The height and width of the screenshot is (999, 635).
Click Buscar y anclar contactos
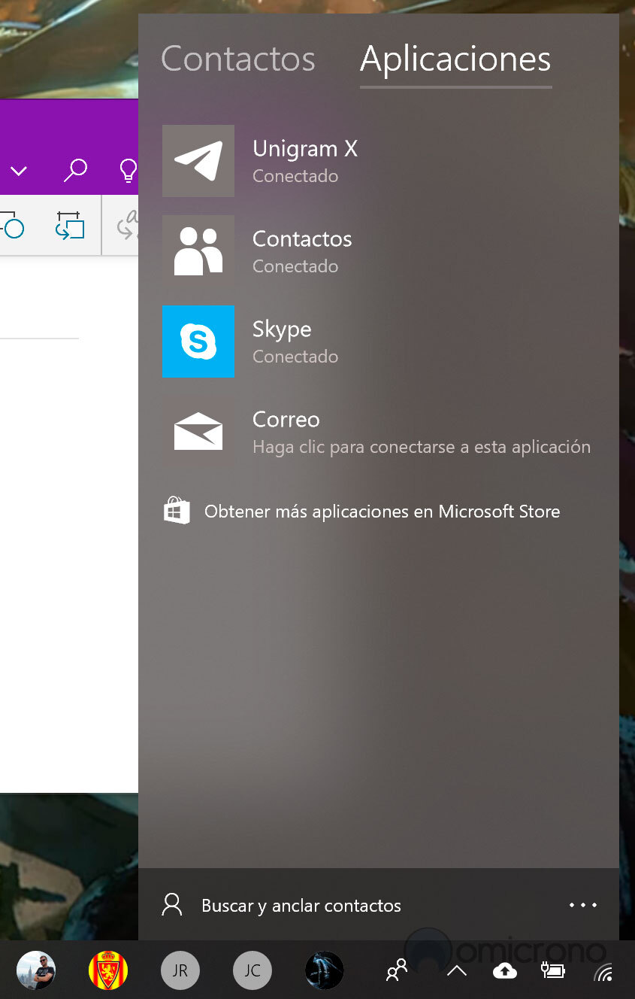301,906
